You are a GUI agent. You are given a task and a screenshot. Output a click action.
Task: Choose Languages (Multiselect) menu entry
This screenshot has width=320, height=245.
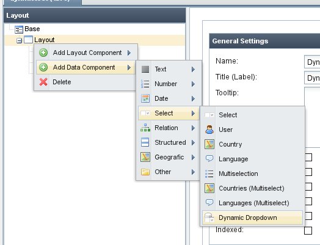point(252,203)
